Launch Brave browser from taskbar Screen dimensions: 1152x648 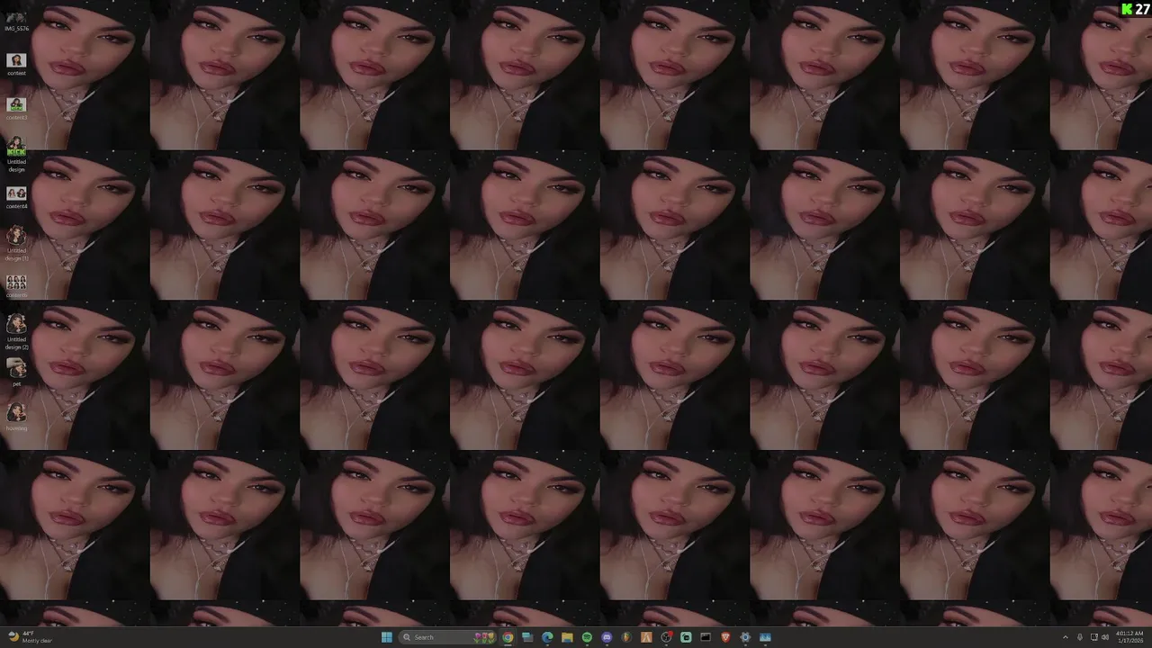pyautogui.click(x=725, y=637)
